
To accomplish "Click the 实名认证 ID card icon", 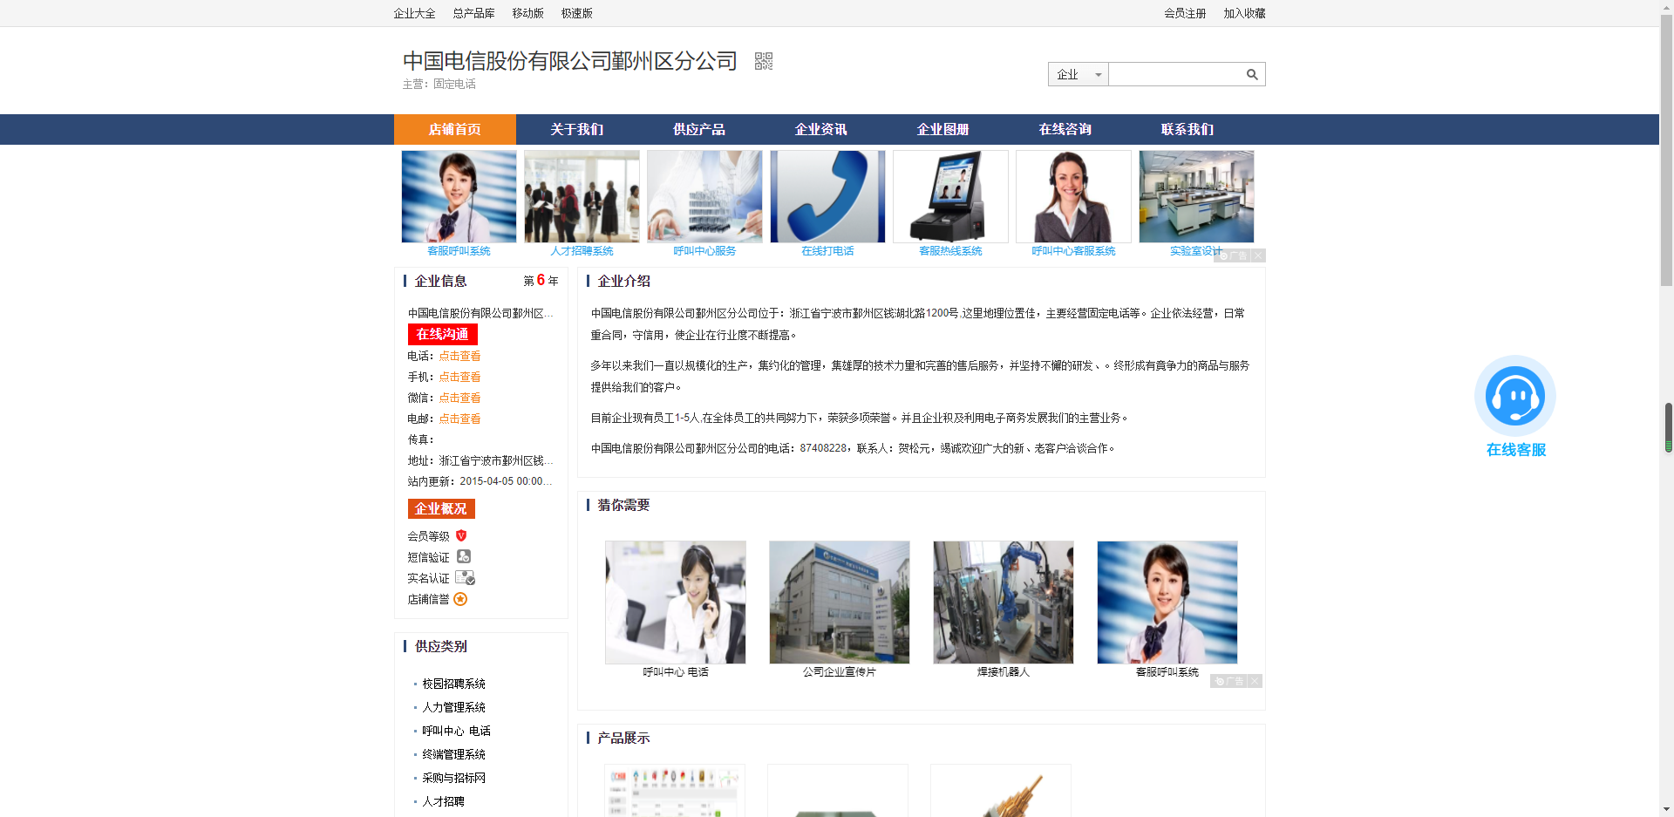I will click(466, 577).
